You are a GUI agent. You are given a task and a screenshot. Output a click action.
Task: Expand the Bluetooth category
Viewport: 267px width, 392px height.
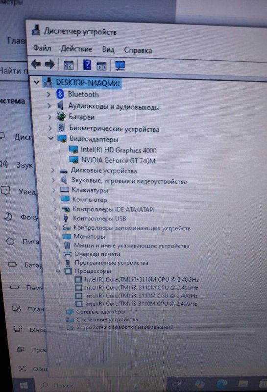[49, 95]
